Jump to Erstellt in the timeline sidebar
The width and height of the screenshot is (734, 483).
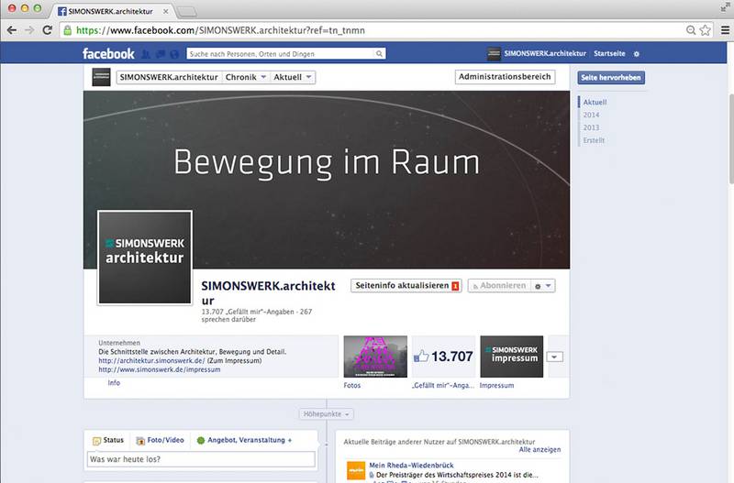pos(594,140)
